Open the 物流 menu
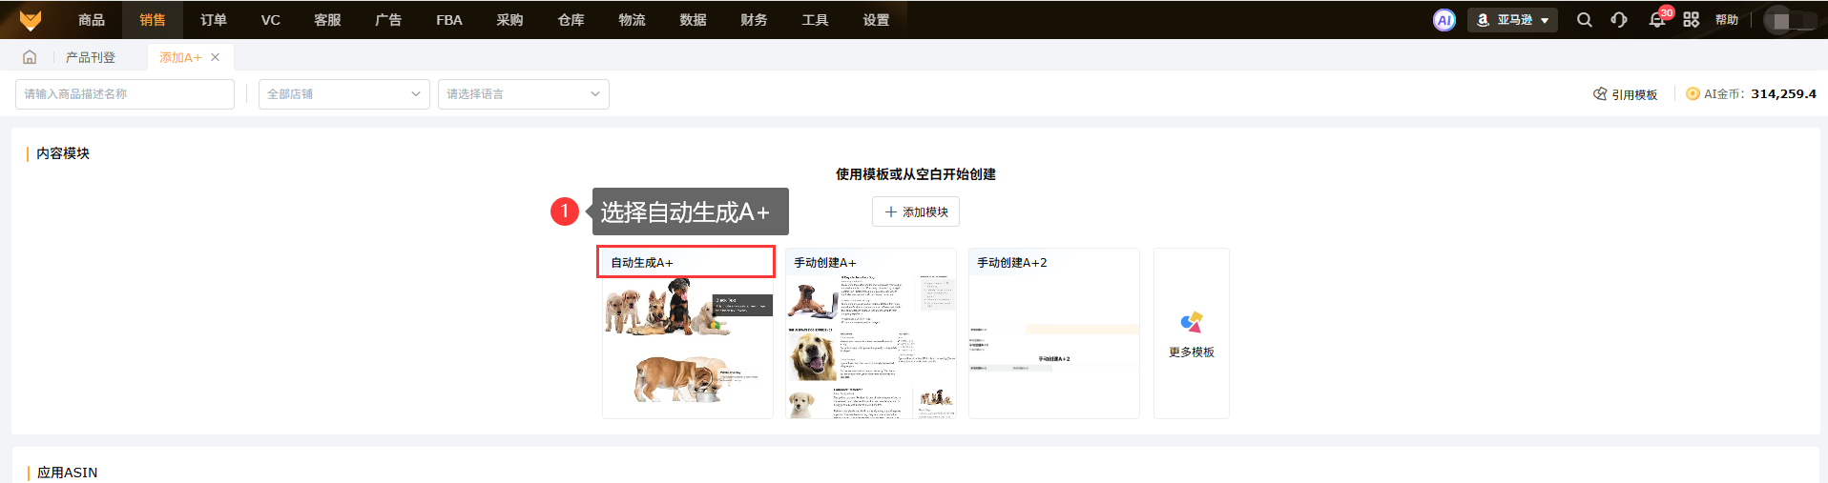Image resolution: width=1828 pixels, height=483 pixels. (x=632, y=20)
